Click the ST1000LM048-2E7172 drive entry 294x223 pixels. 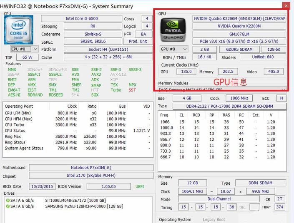click(x=75, y=201)
